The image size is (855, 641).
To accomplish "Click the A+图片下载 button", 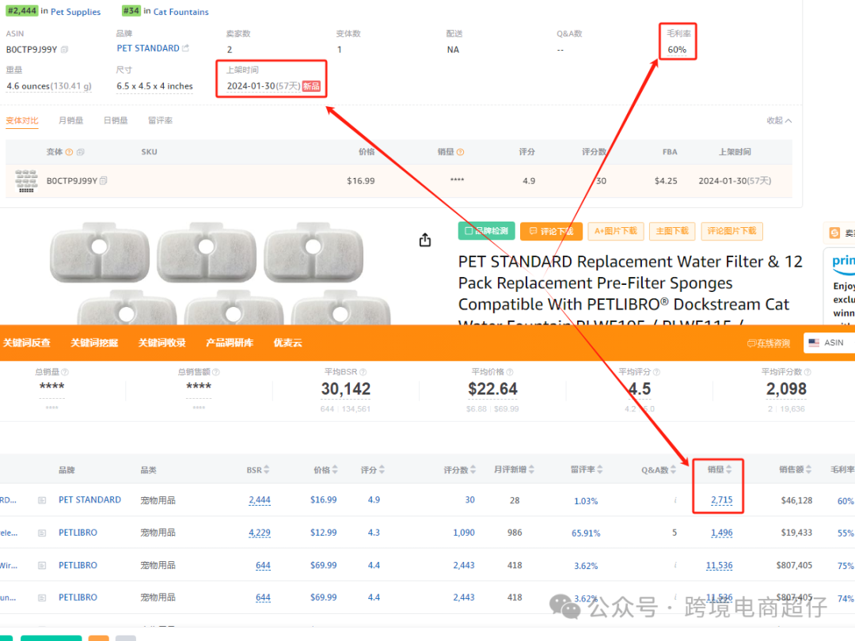I will [x=616, y=231].
